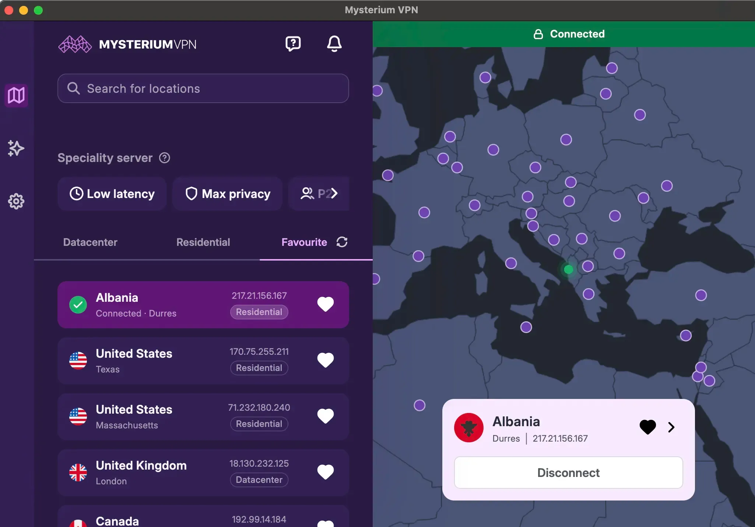Click the Massachusetts United States flag icon
This screenshot has width=755, height=527.
coord(78,417)
